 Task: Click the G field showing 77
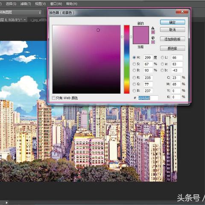point(148,84)
